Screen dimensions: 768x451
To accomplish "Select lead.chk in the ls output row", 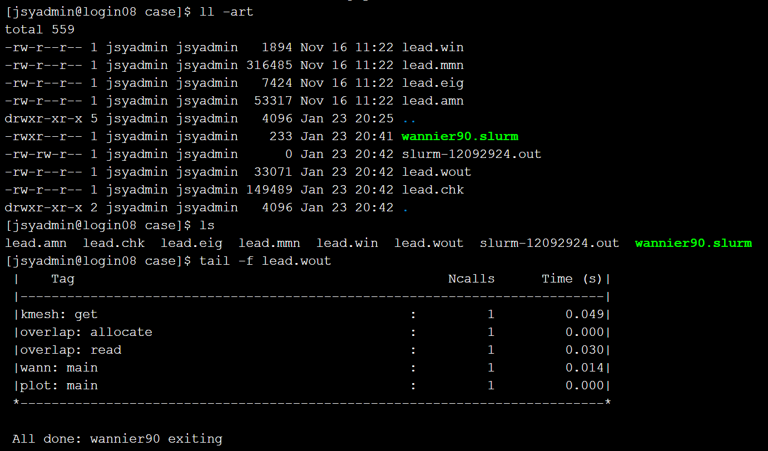I will point(113,243).
